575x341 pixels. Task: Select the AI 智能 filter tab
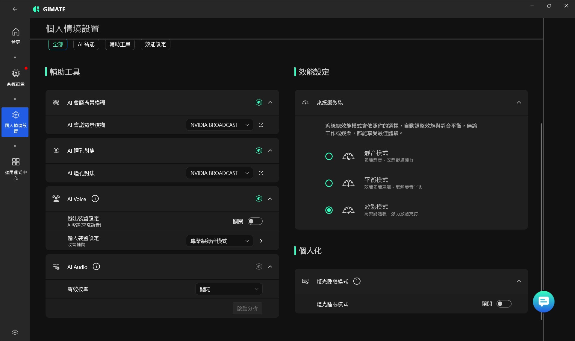click(86, 44)
